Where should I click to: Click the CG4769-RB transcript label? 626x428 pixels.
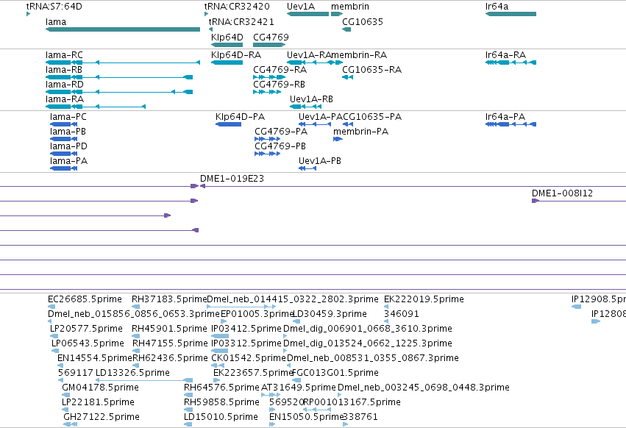pos(279,85)
